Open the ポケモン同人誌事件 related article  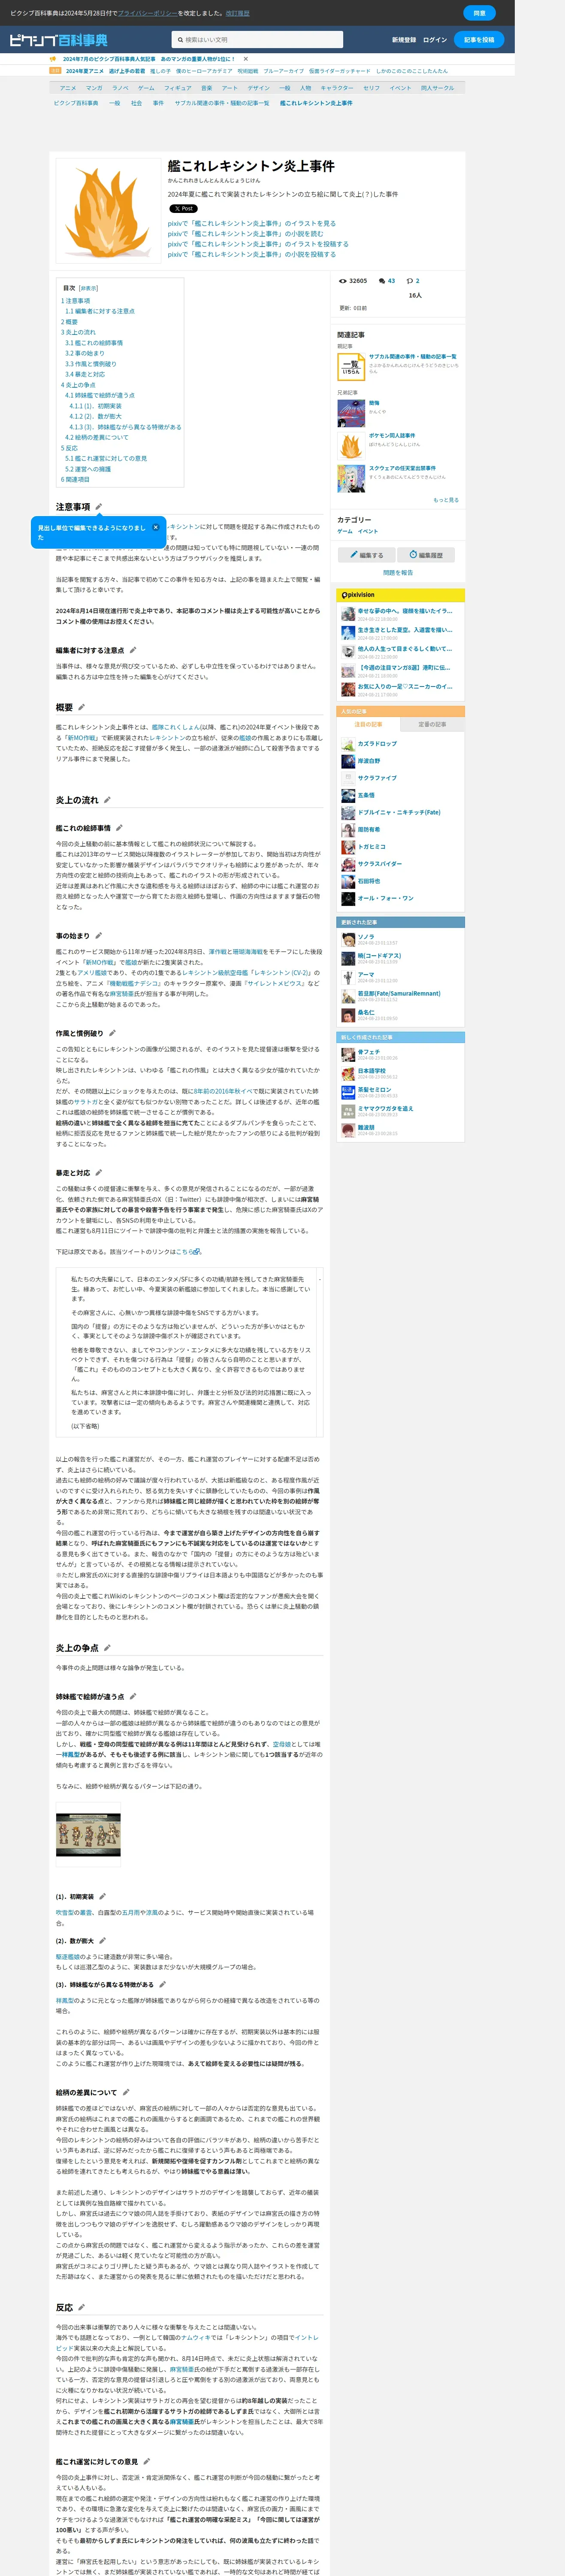click(392, 436)
